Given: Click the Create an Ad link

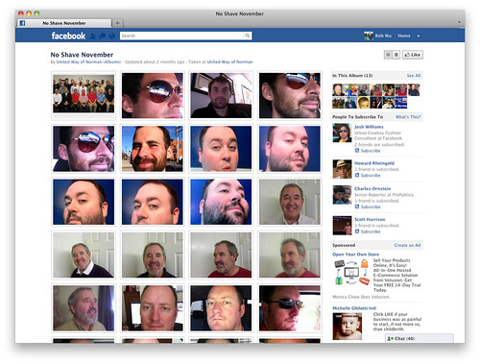Looking at the screenshot, I should 407,245.
